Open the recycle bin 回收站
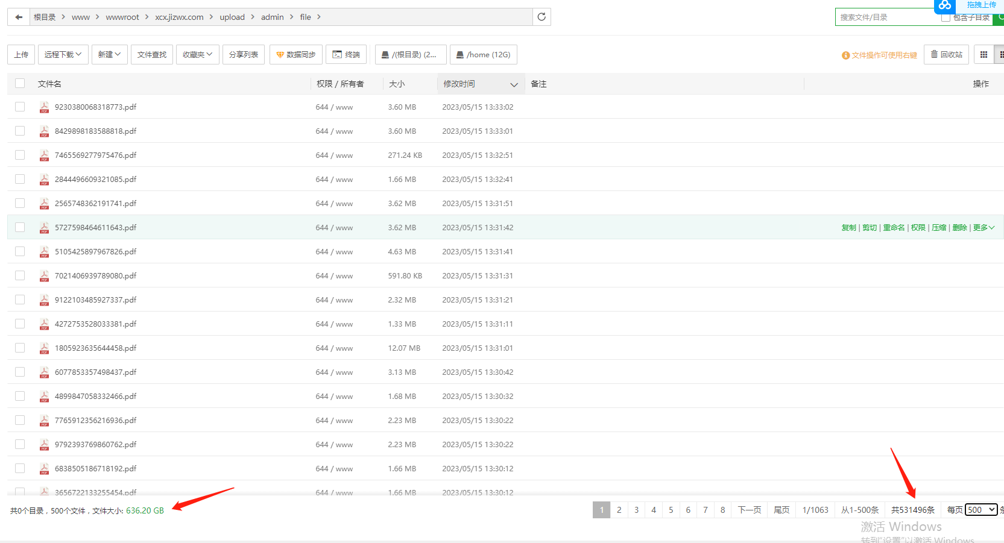1004x543 pixels. click(x=946, y=54)
